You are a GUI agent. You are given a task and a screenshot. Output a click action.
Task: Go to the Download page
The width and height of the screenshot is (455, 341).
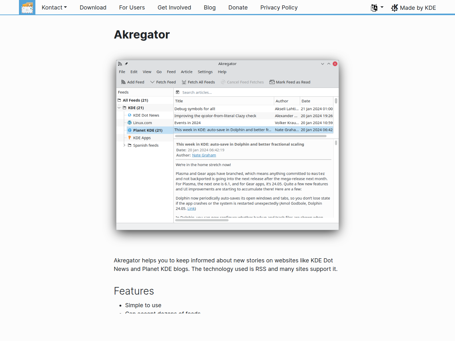93,8
